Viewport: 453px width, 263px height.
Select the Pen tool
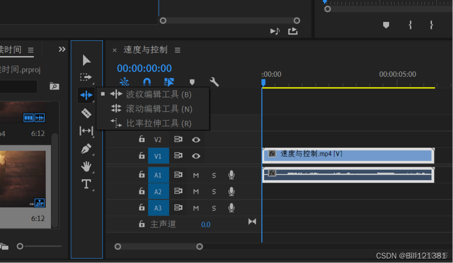click(87, 148)
